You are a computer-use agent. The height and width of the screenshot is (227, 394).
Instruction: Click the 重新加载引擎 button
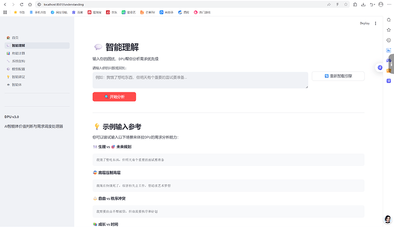click(338, 76)
